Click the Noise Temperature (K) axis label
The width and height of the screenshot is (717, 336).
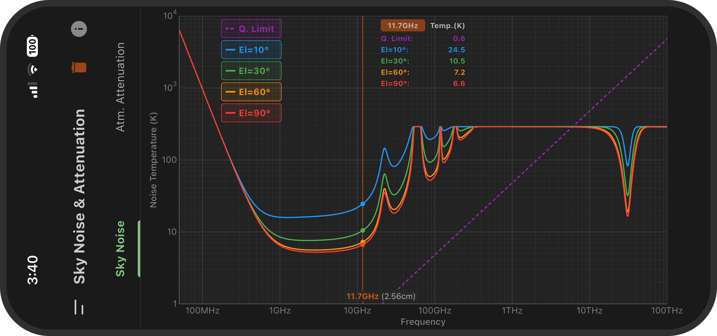coord(153,160)
